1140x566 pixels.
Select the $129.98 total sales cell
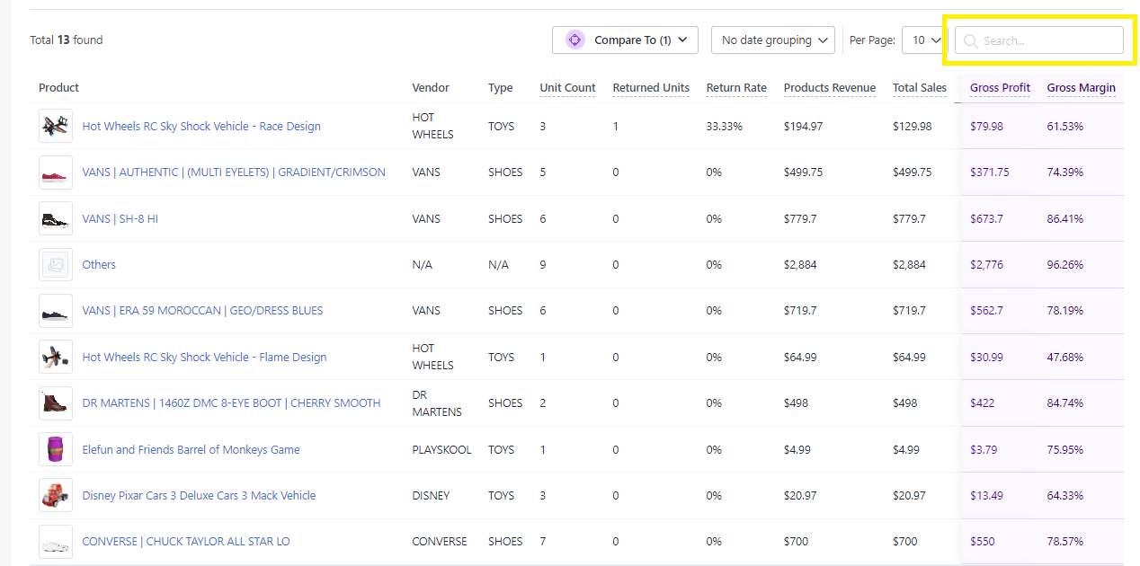click(913, 127)
